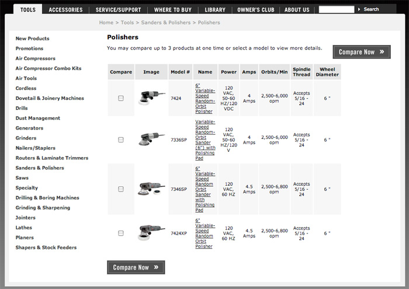Click the Polishers breadcrumb link
409x289 pixels.
pos(209,23)
